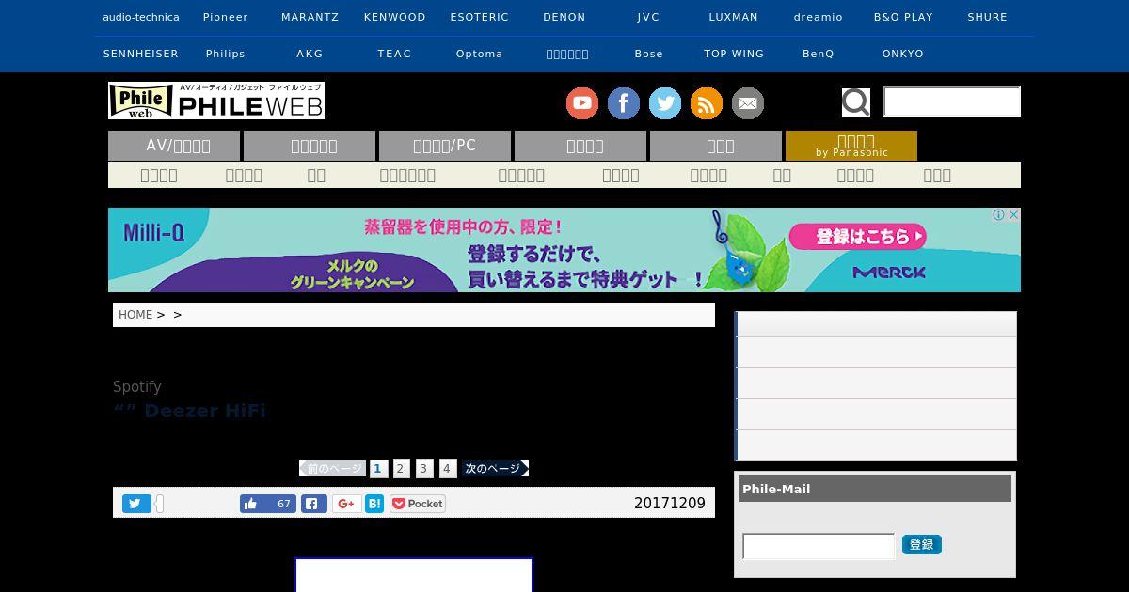Open the ONKYO brand link
1129x592 pixels.
pos(903,54)
